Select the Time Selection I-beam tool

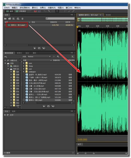coord(57,11)
